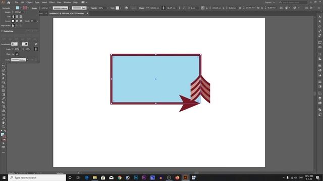This screenshot has width=323, height=181.
Task: Click the Opacity label link
Action: coord(94,8)
